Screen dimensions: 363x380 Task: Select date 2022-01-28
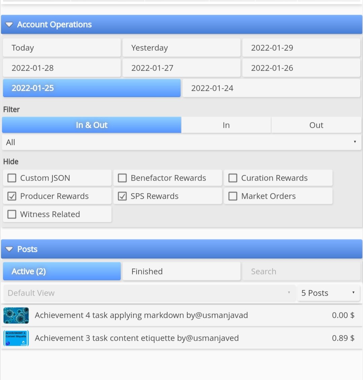pos(62,68)
